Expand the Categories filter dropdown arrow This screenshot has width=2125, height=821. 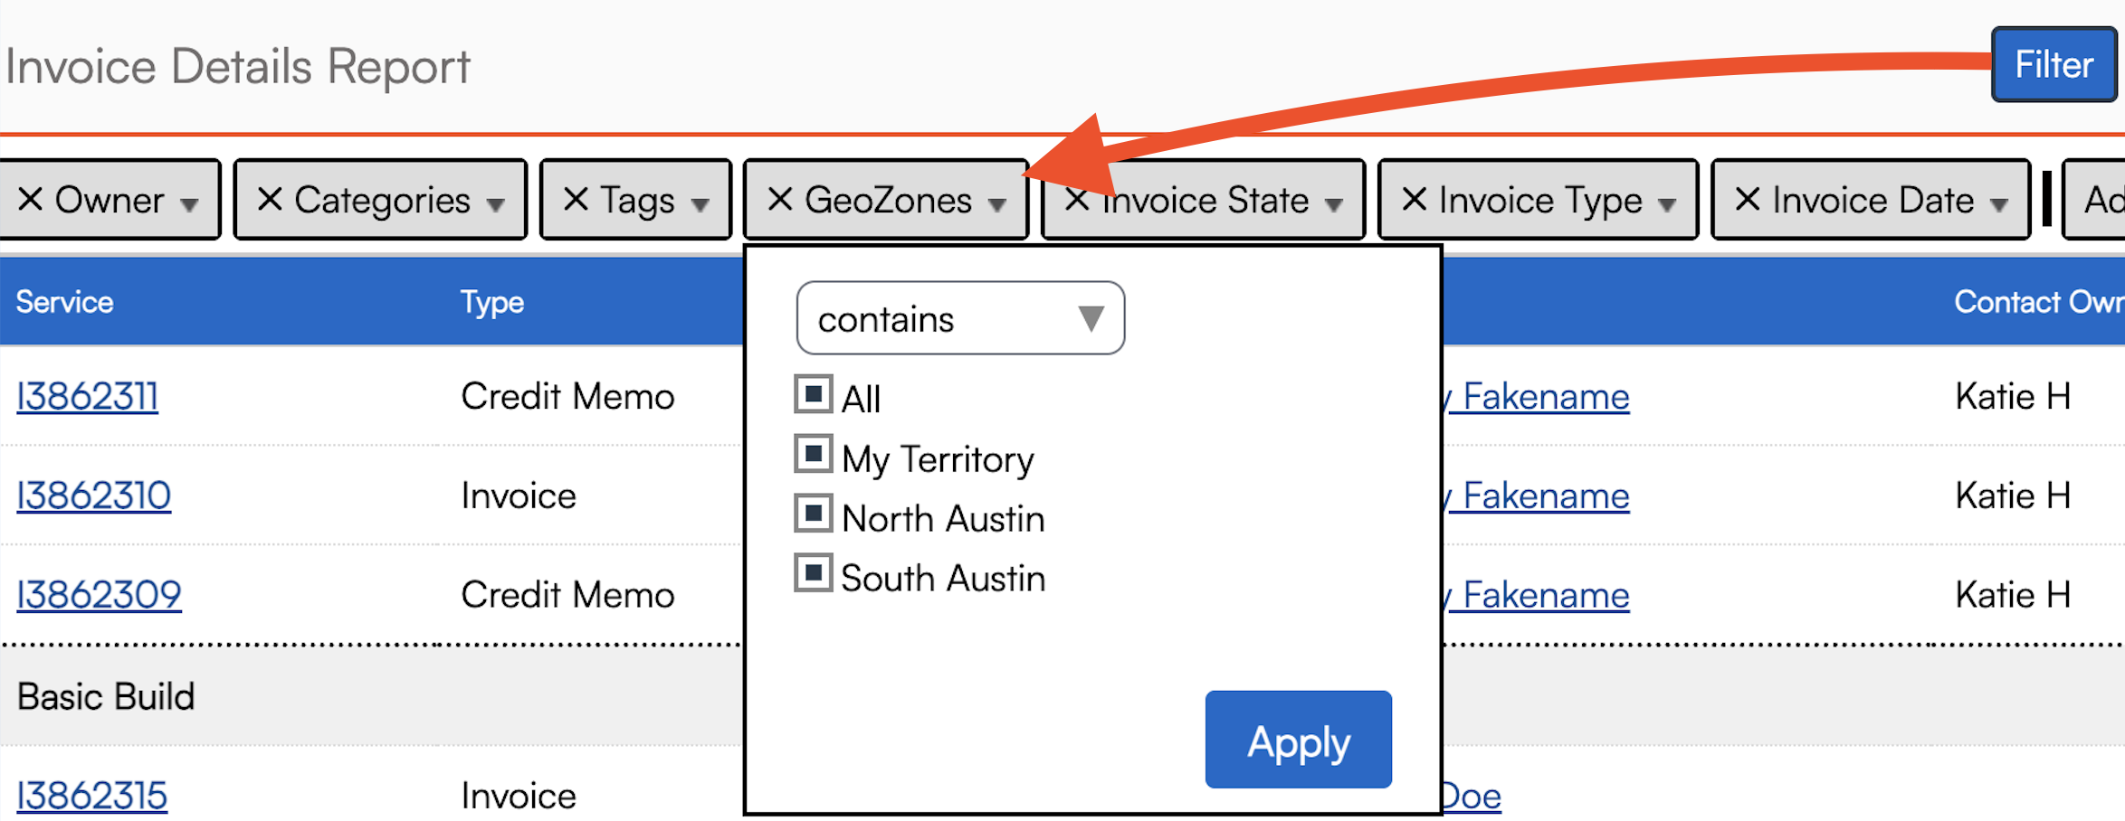(495, 204)
